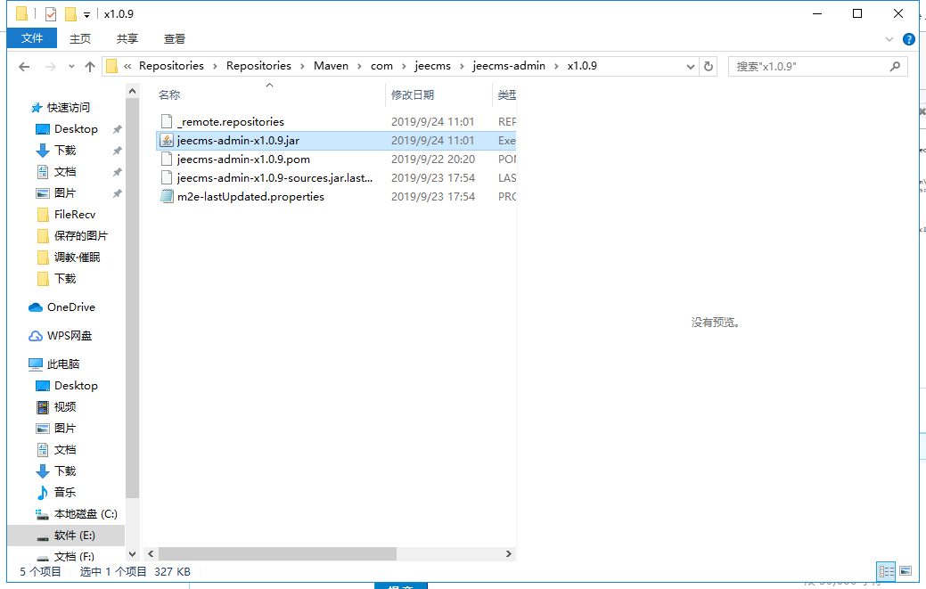Select the jeecms-admin-x1.0.9.jar file icon
Screen dimensions: 926x589
point(167,141)
